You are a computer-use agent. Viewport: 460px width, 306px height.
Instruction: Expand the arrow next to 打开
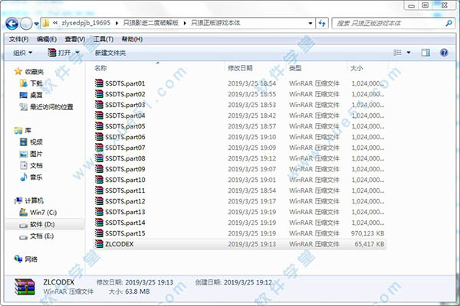click(x=77, y=53)
